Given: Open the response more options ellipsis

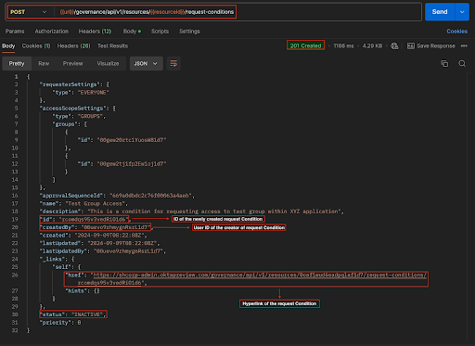Looking at the screenshot, I should [x=464, y=46].
